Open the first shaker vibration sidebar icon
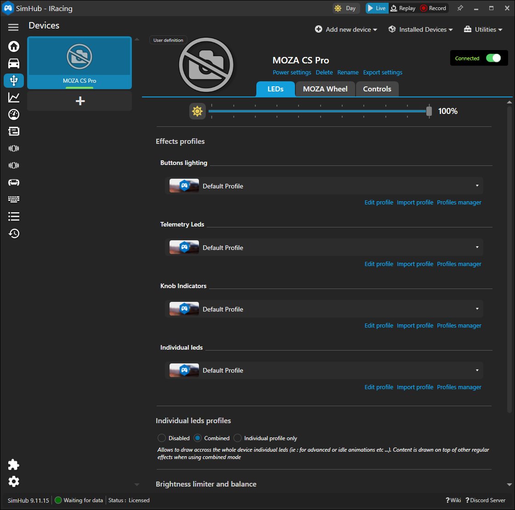Image resolution: width=515 pixels, height=510 pixels. tap(13, 148)
